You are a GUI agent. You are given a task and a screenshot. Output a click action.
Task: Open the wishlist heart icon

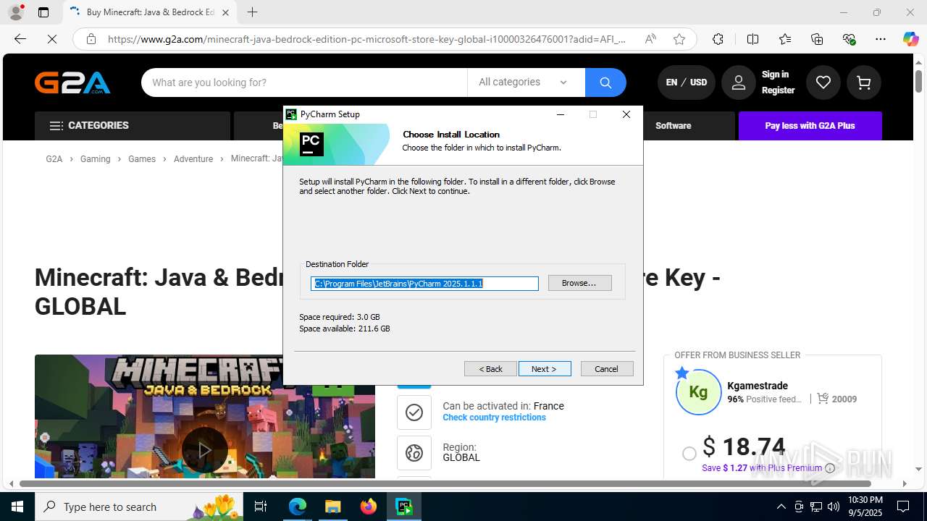(x=823, y=82)
